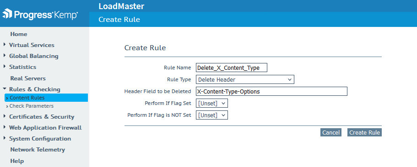The image size is (417, 167).
Task: Click the LoadMaster header title
Action: click(121, 6)
